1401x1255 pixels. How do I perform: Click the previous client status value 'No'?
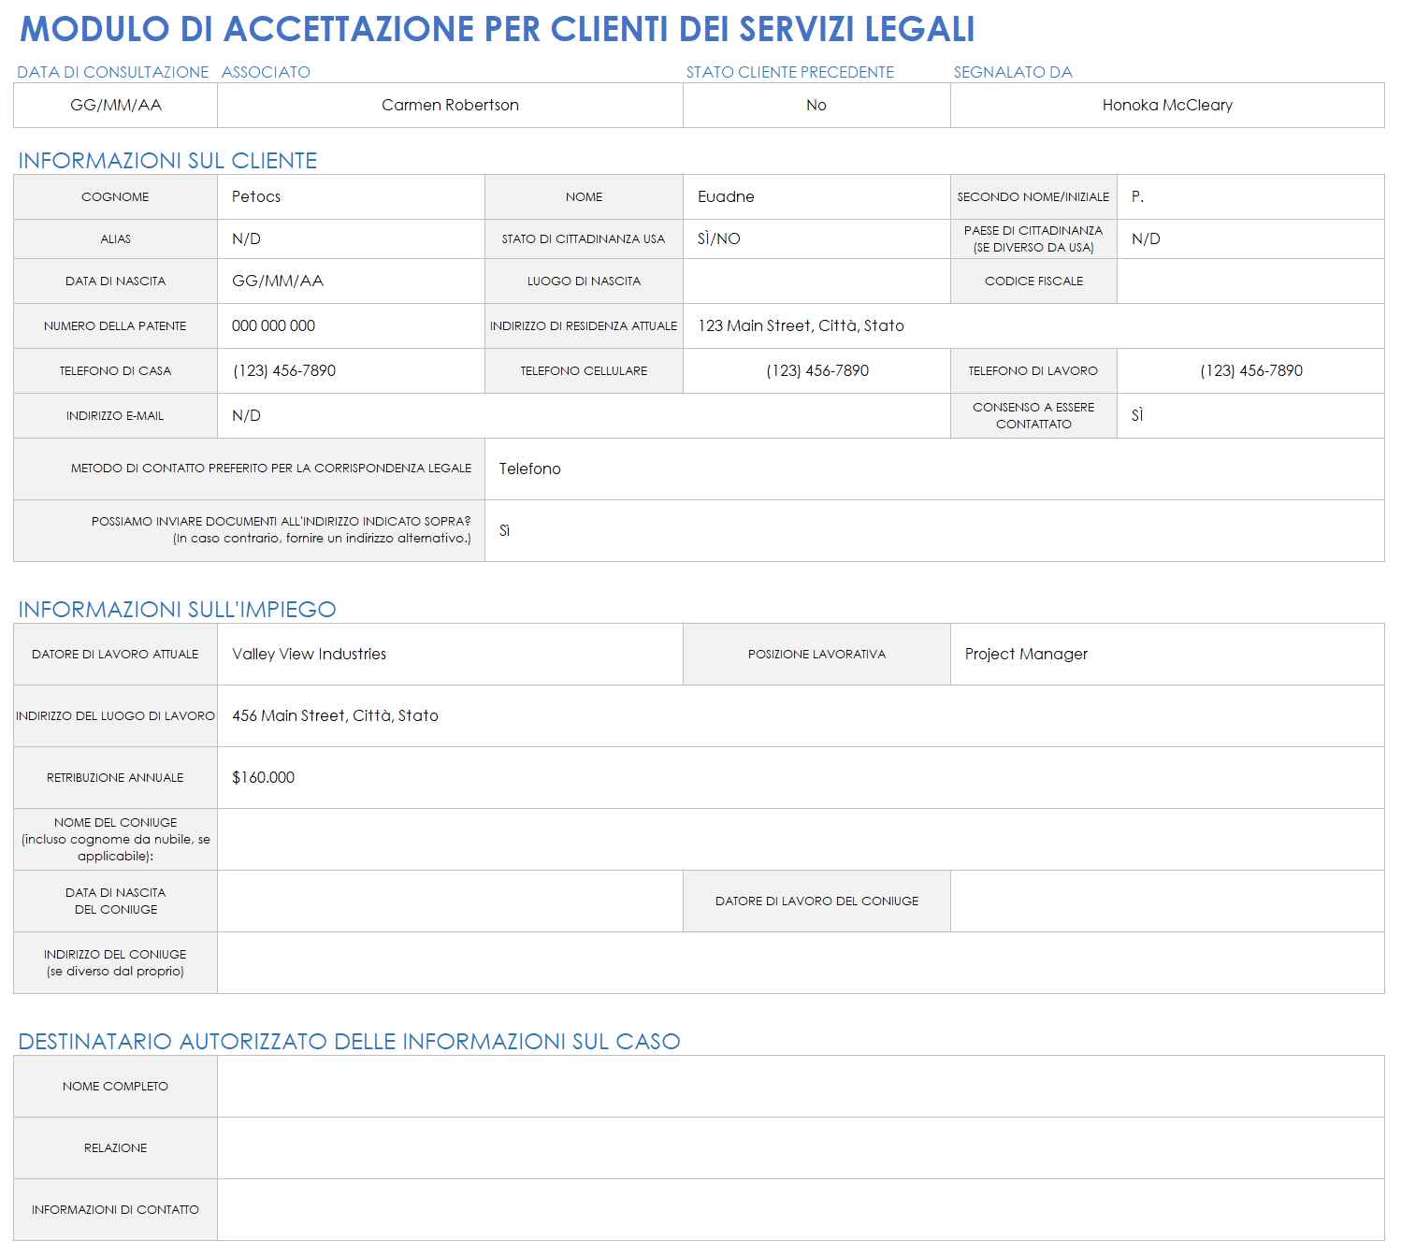coord(816,105)
